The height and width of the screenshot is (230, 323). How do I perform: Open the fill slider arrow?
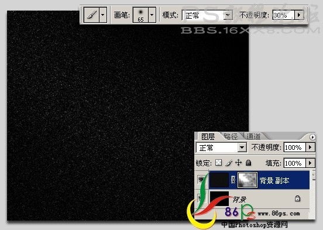(x=311, y=163)
